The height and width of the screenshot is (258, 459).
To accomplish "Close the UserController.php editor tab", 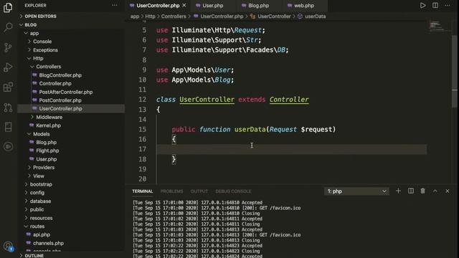I will pyautogui.click(x=184, y=5).
